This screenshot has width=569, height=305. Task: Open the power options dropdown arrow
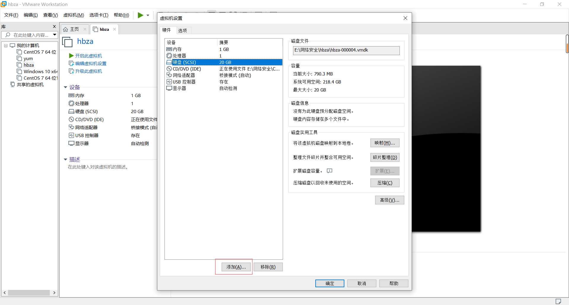[148, 15]
